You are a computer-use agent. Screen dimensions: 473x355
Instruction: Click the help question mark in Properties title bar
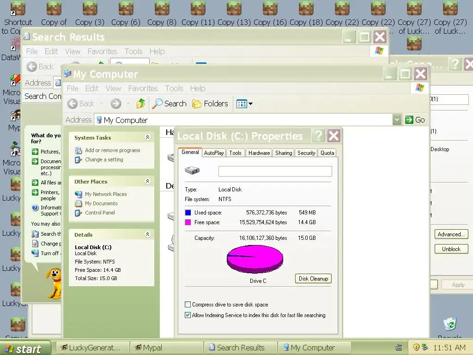319,136
